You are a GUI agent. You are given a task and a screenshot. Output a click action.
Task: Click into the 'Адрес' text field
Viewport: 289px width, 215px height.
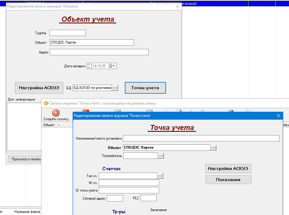click(x=99, y=52)
